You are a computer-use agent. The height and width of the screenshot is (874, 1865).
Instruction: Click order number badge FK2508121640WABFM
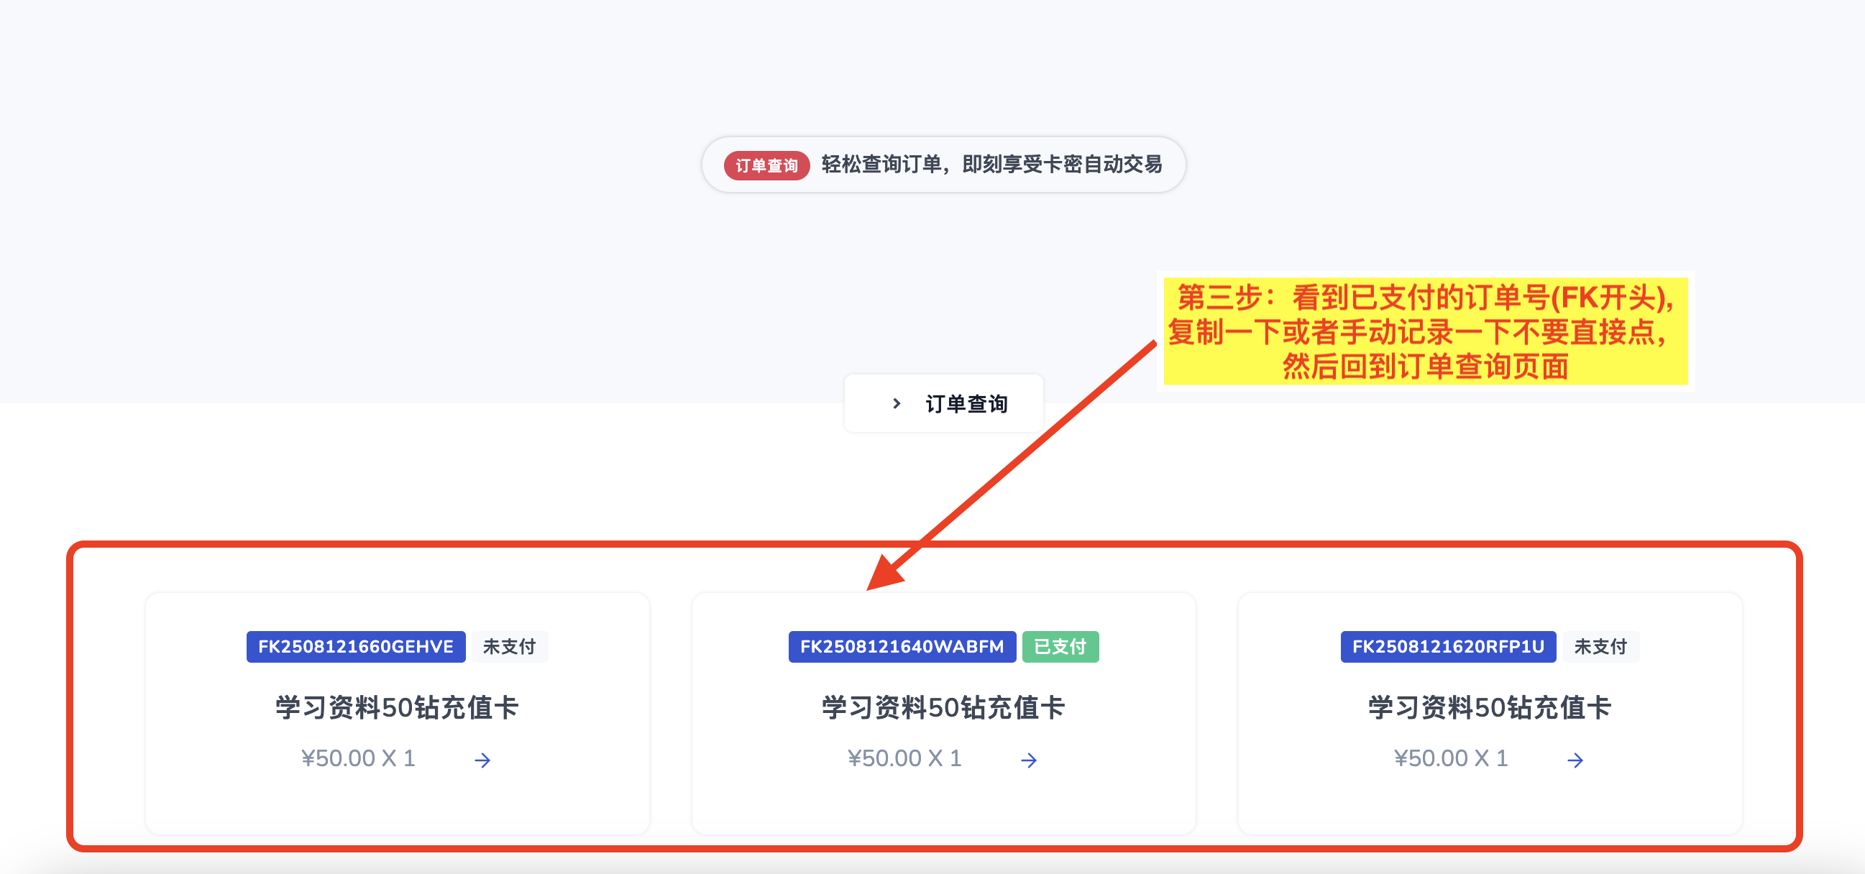coord(902,646)
